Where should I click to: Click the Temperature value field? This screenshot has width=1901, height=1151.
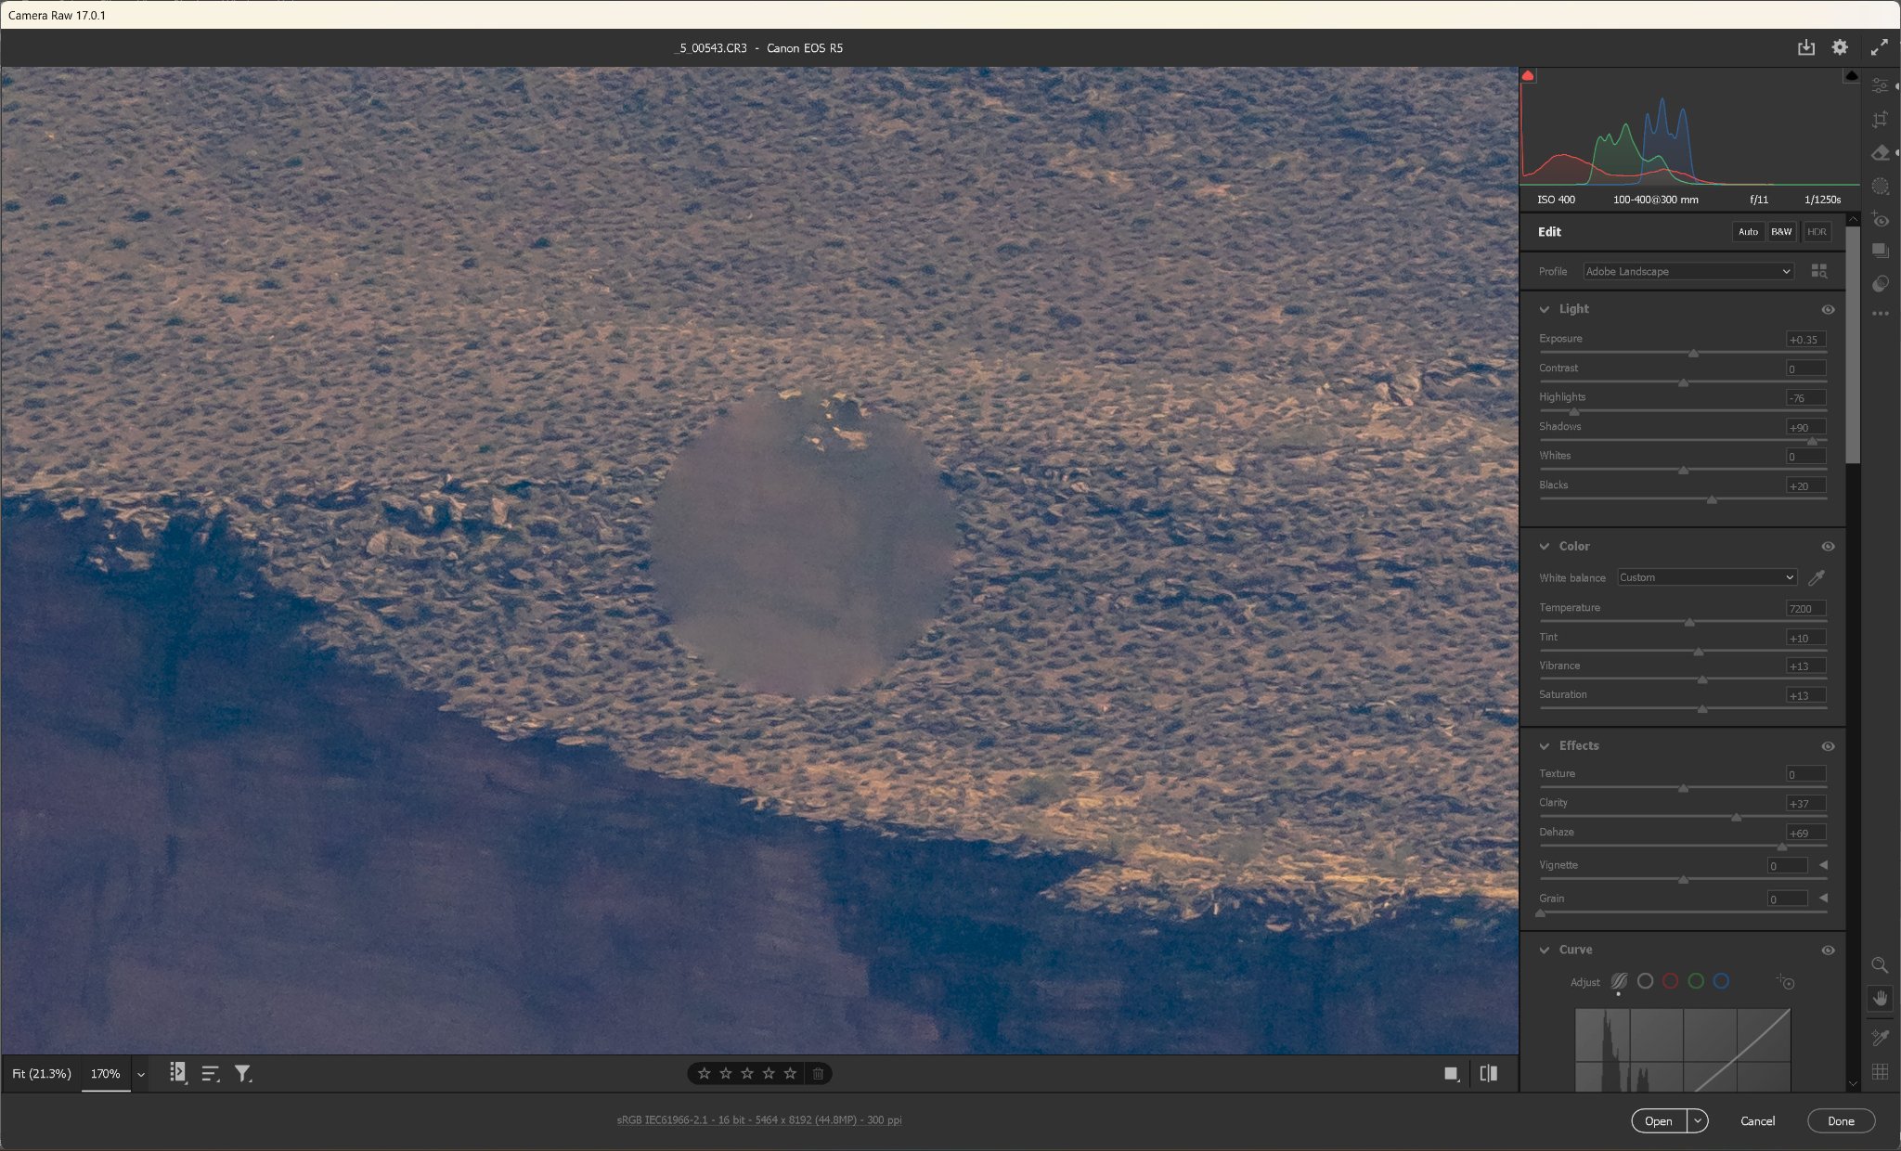(1805, 609)
